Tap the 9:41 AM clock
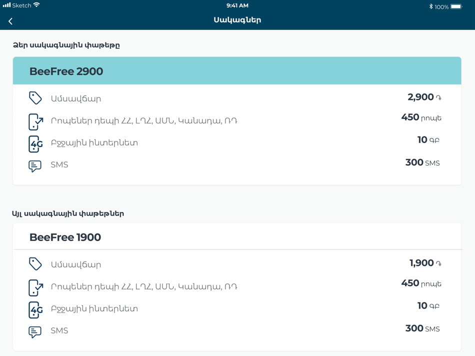Screen dimensions: 475x356 point(237,5)
